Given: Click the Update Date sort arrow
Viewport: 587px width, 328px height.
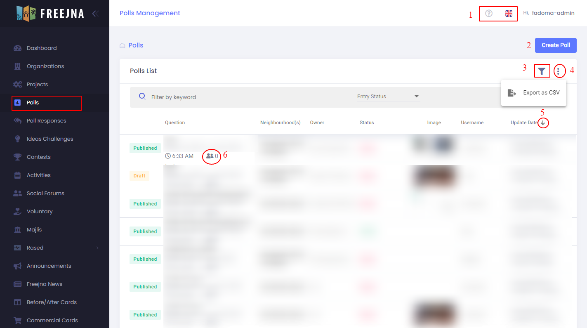Looking at the screenshot, I should coord(543,123).
